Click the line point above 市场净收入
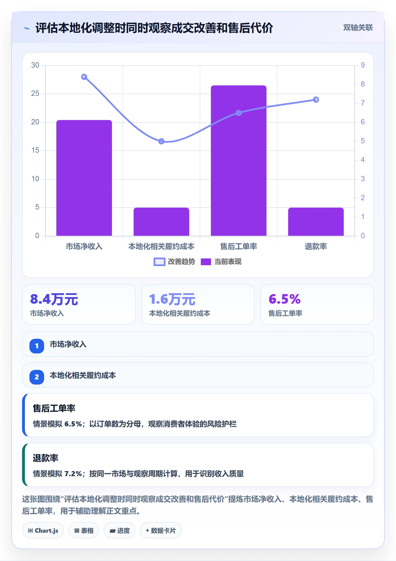Screen dimensions: 396x561 pyautogui.click(x=84, y=77)
